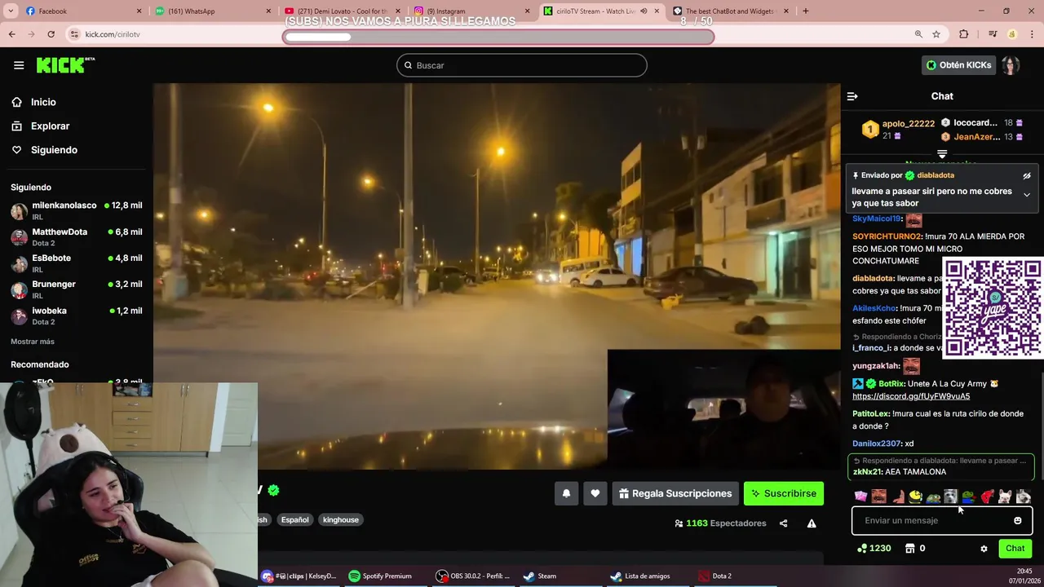Open Brunenger's channel in the Siguiendo list
Screen dimensions: 1044x587
coord(77,289)
